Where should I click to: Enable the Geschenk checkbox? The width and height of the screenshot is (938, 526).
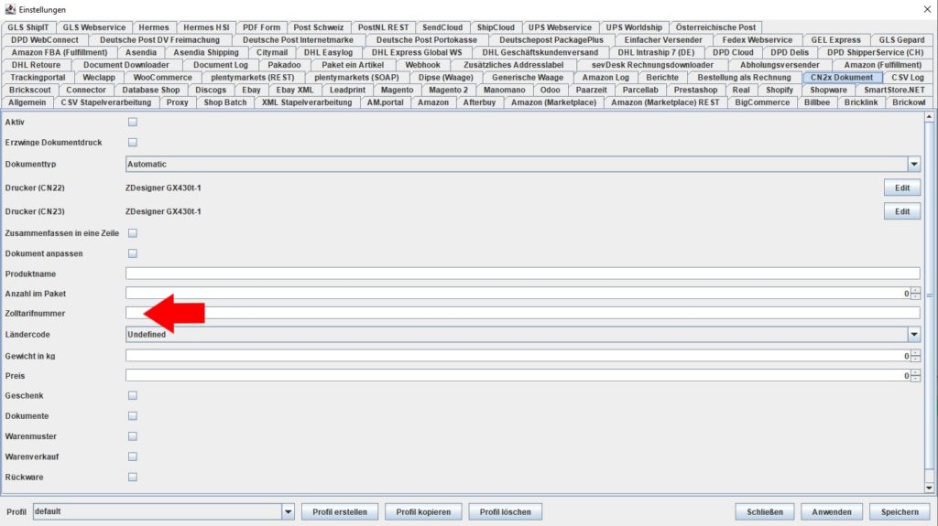click(133, 396)
